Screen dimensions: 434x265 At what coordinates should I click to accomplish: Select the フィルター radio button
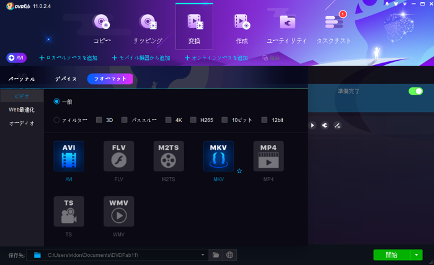56,120
